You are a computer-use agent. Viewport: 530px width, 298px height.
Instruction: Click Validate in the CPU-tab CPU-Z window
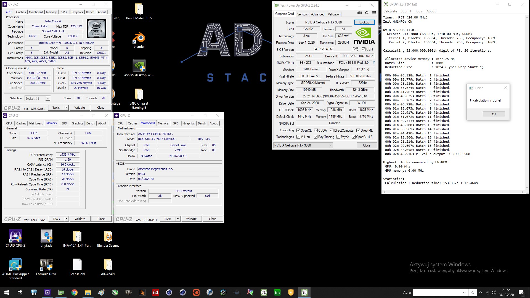tap(79, 108)
